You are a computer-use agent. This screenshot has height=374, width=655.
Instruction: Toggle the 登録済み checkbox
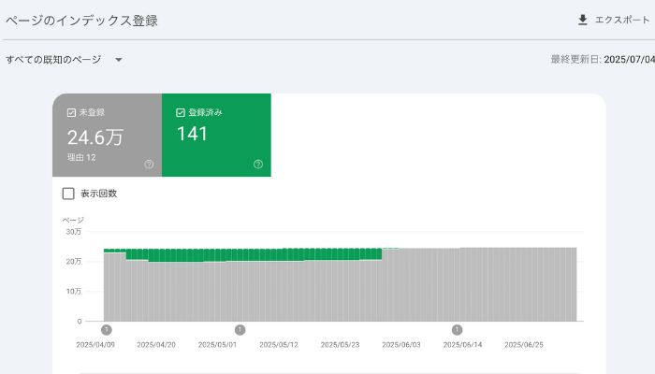tap(181, 113)
